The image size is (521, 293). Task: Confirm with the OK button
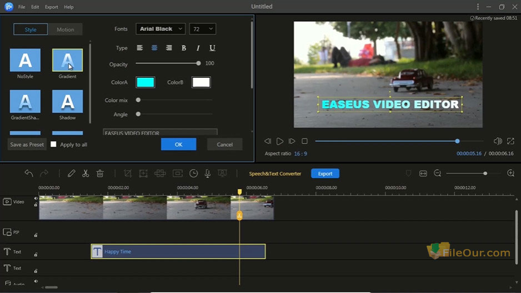point(178,145)
